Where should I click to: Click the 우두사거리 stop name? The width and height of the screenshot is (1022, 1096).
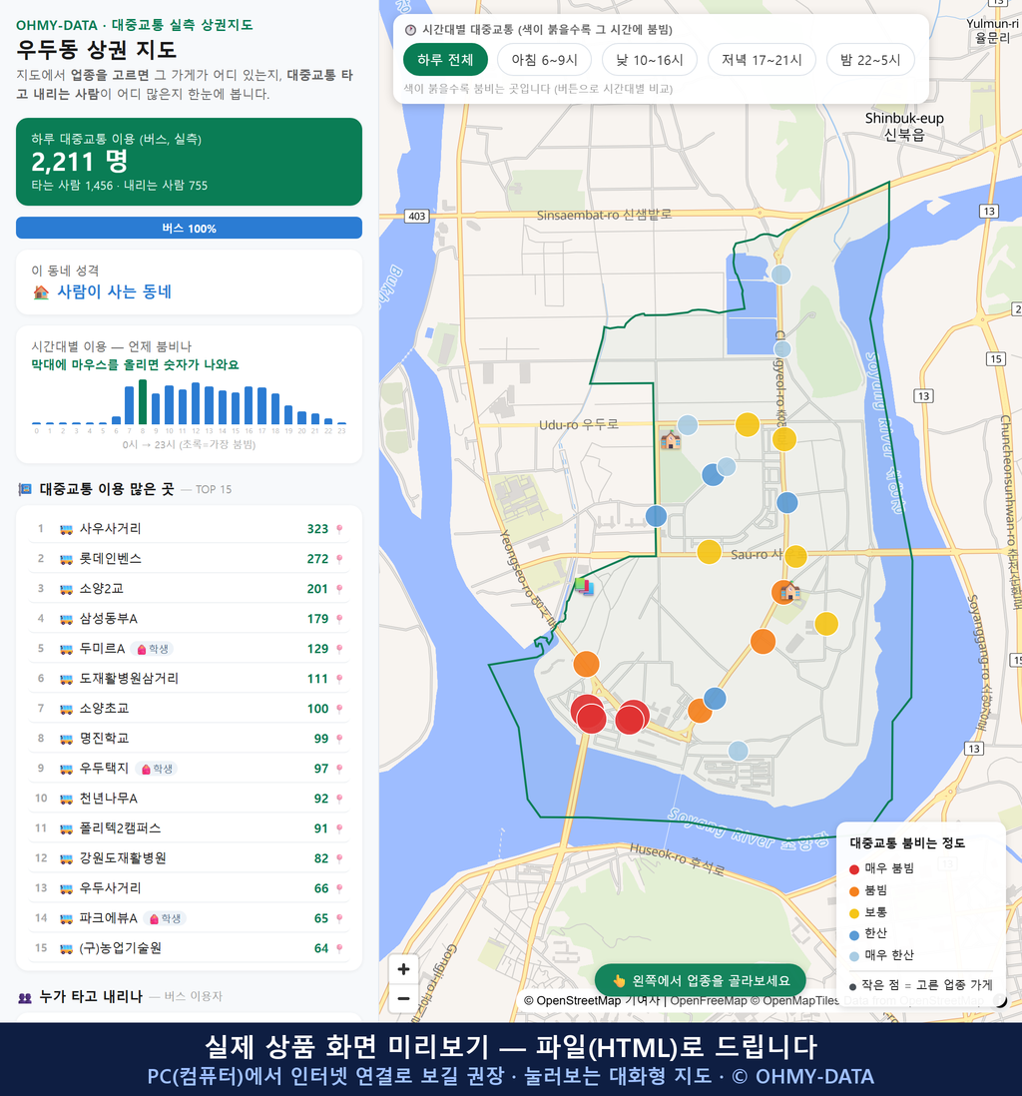111,888
